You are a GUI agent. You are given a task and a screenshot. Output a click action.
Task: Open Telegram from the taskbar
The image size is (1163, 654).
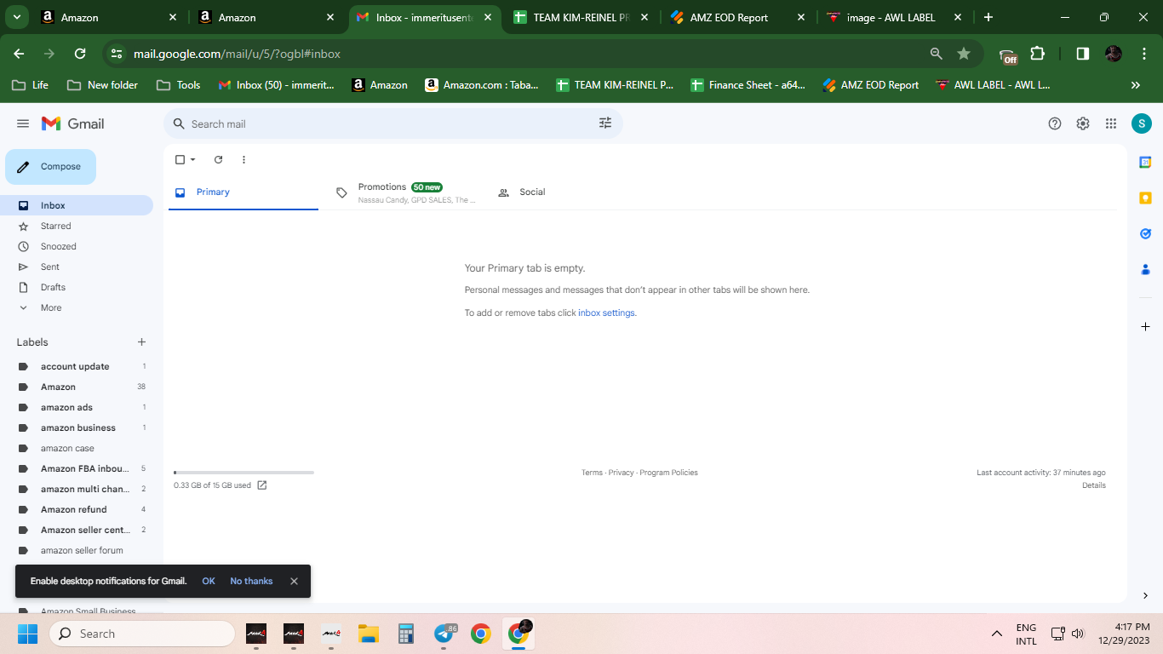pyautogui.click(x=444, y=634)
